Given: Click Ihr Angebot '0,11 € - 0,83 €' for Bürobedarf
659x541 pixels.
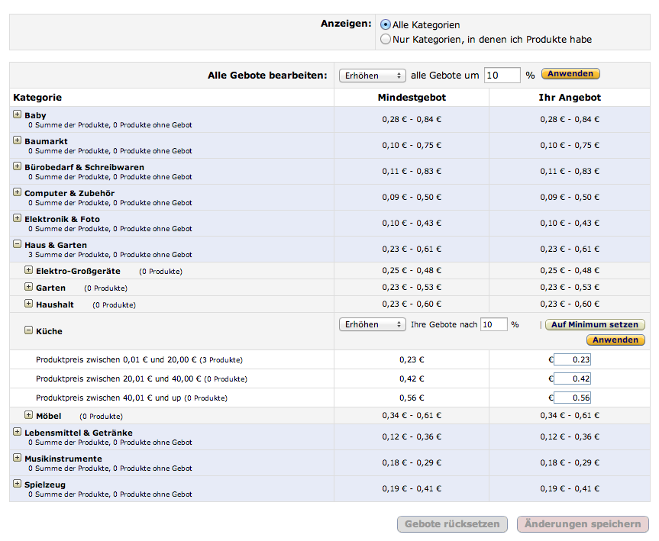Looking at the screenshot, I should pos(570,172).
